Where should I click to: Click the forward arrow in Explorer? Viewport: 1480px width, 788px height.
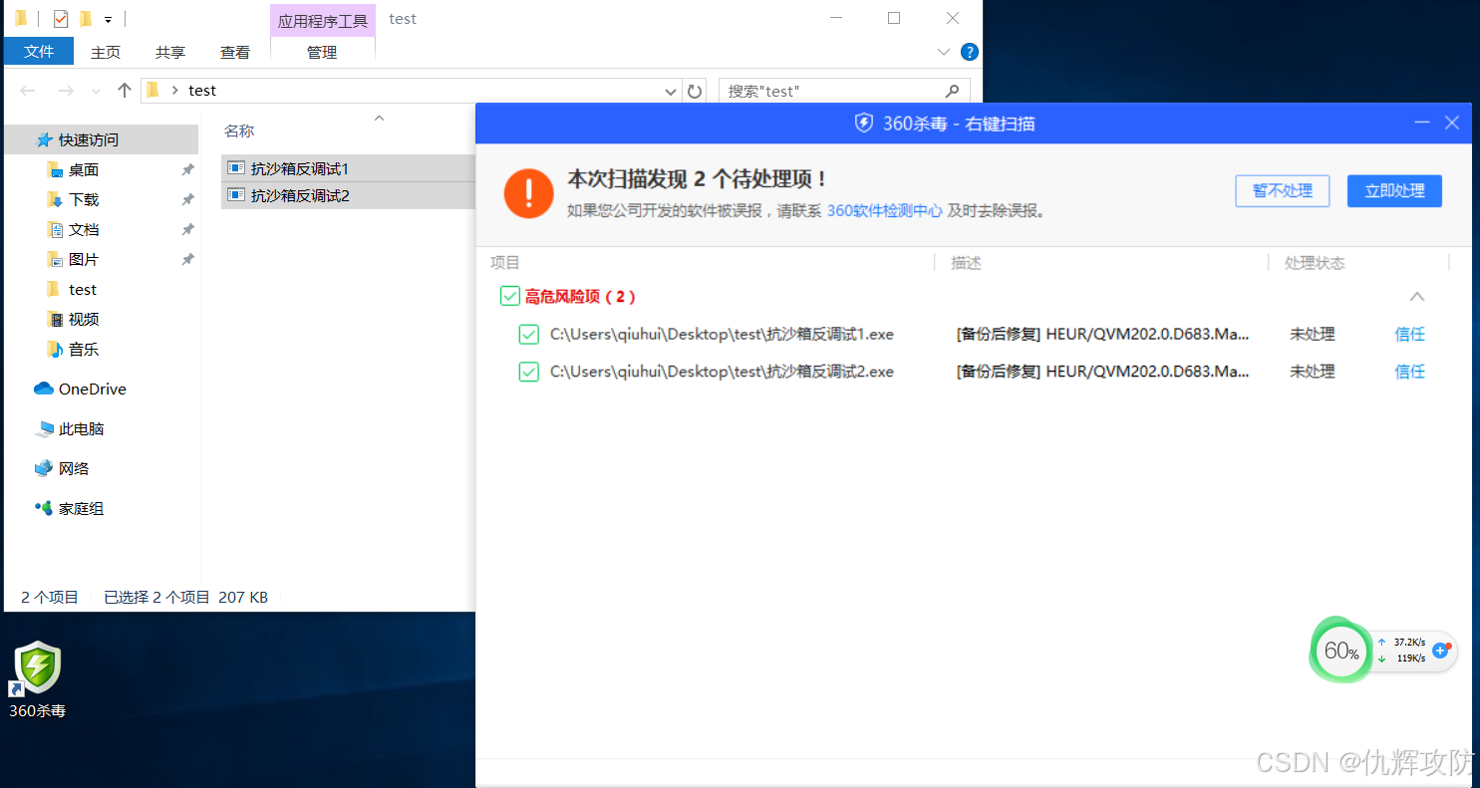[x=66, y=91]
